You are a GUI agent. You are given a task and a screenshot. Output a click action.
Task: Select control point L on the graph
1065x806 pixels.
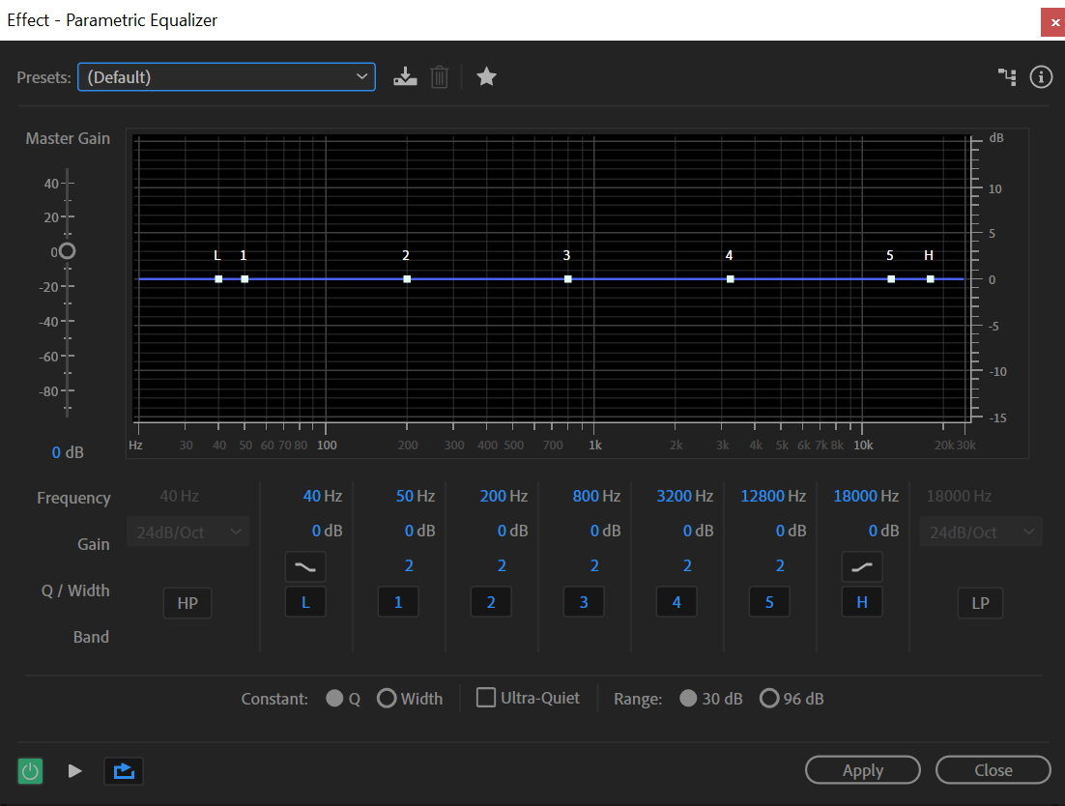218,279
